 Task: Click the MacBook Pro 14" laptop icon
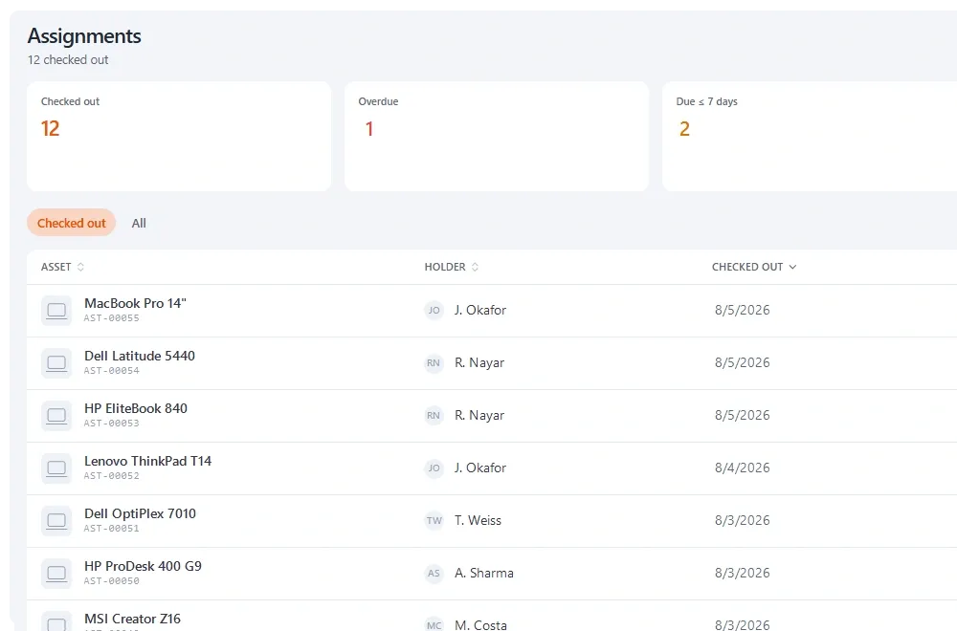pyautogui.click(x=56, y=311)
